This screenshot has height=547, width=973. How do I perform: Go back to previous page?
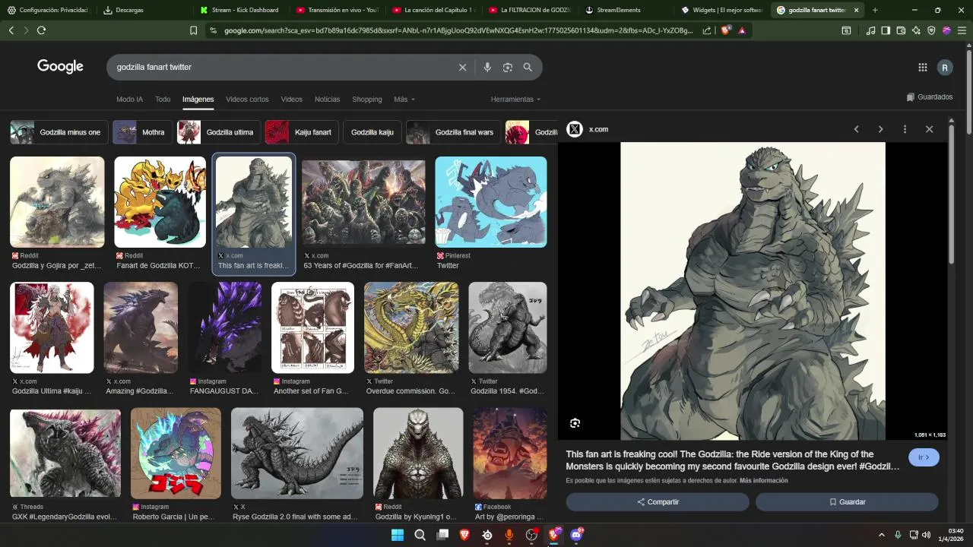coord(11,30)
